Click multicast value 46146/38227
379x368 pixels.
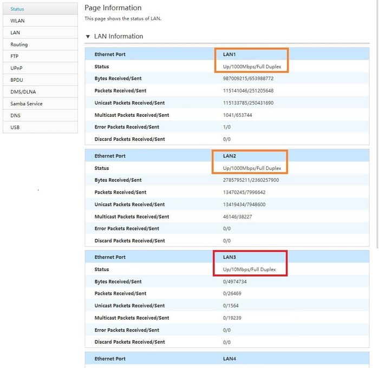[237, 216]
